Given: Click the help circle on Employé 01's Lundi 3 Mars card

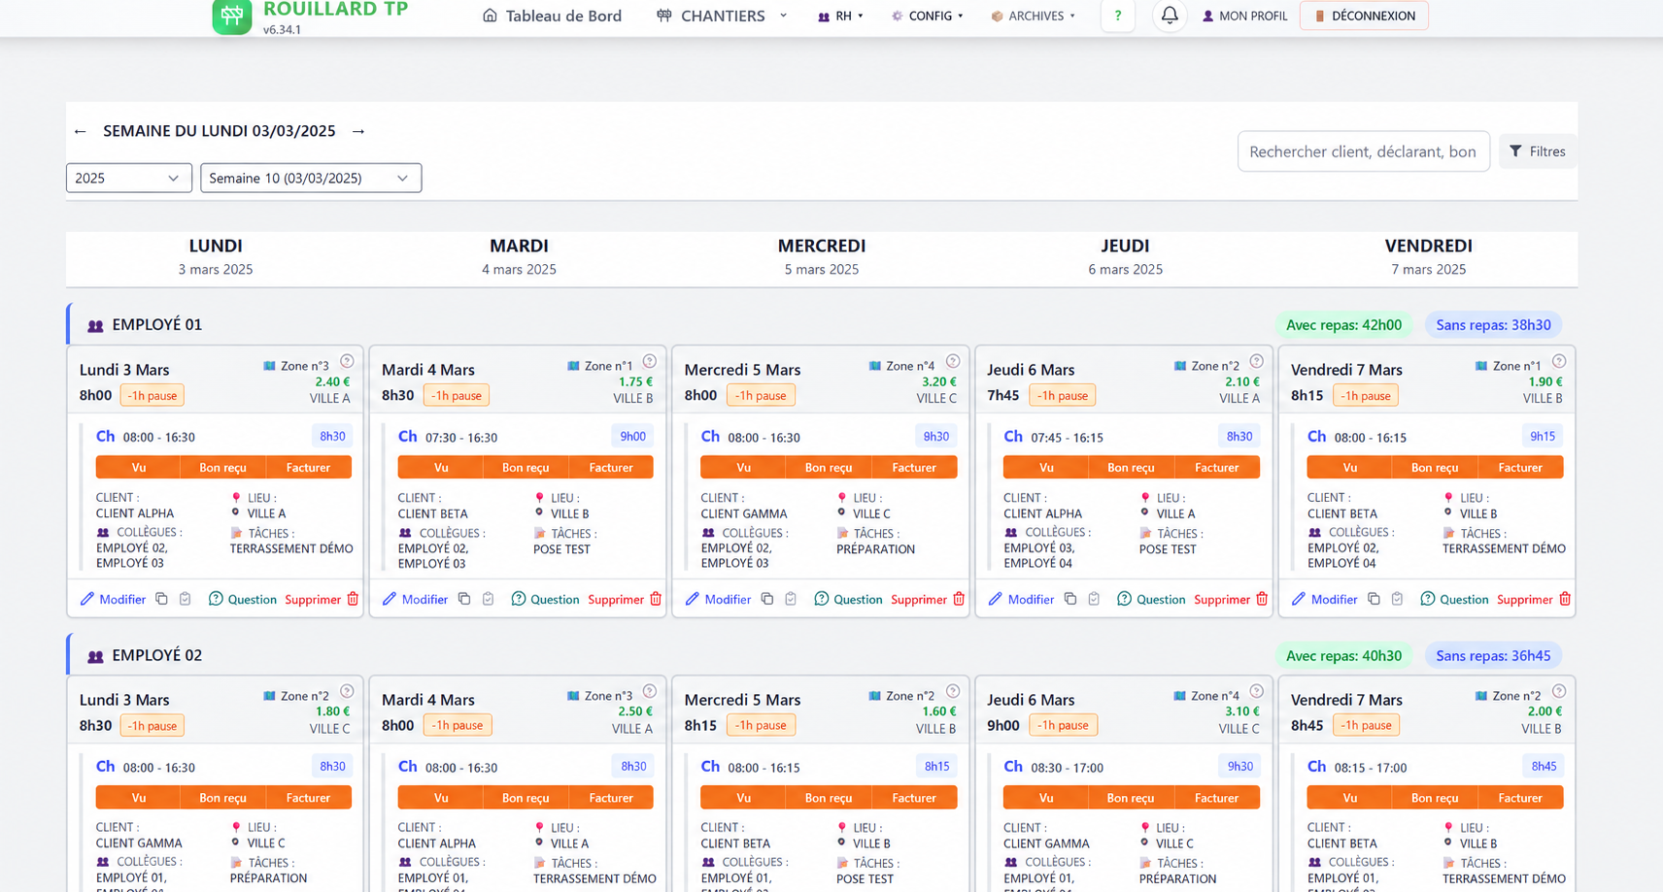Looking at the screenshot, I should (x=347, y=361).
